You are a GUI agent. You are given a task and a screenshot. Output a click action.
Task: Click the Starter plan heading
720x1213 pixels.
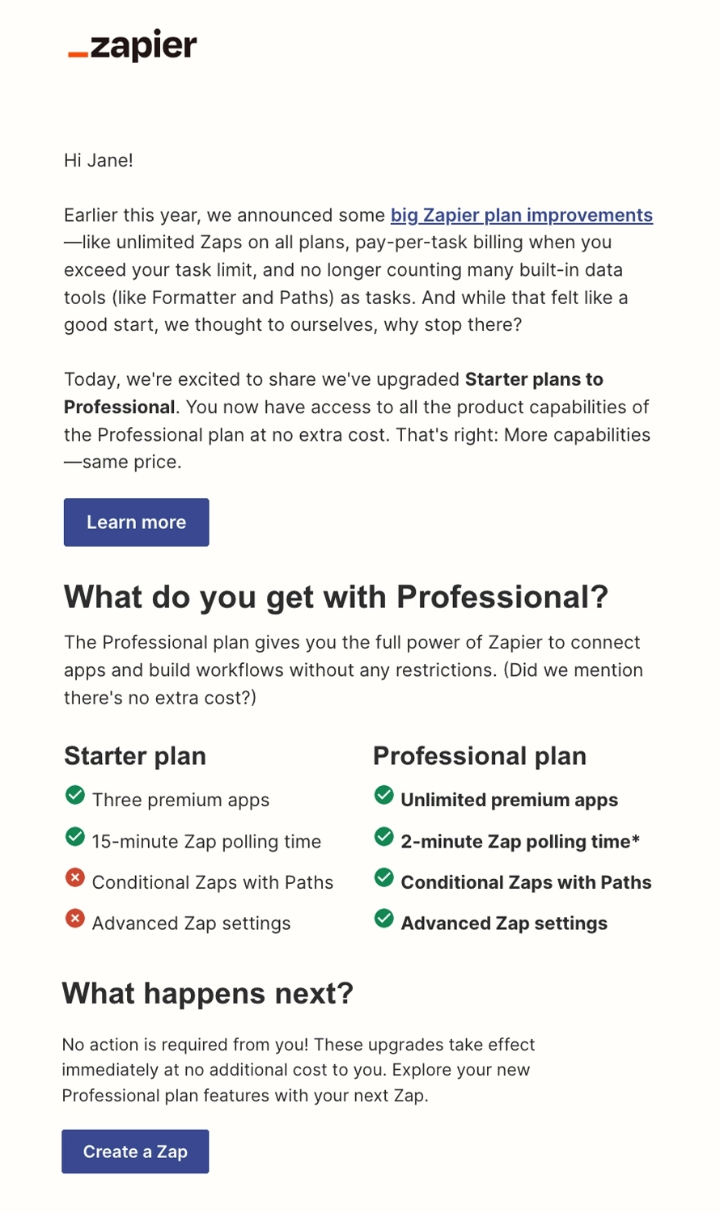click(134, 756)
